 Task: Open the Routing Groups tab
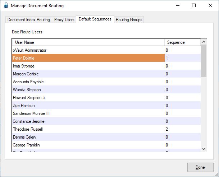[129, 20]
